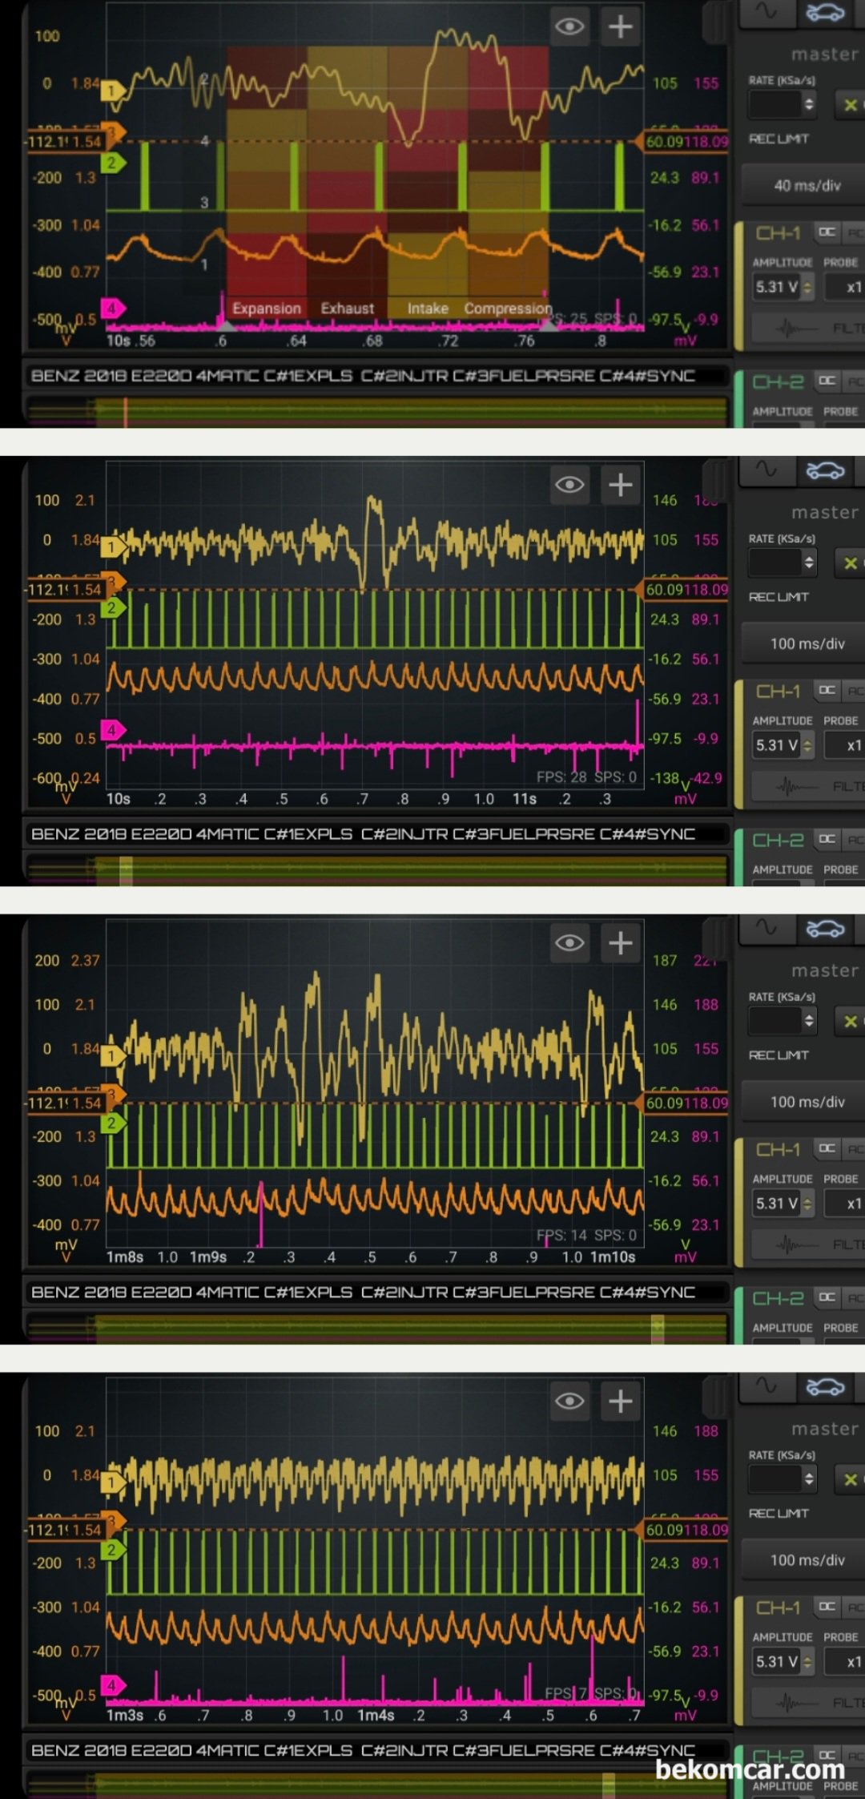The height and width of the screenshot is (1799, 865).
Task: Click the 100 ms/div button beside 1m8s capture
Action: click(x=804, y=1102)
